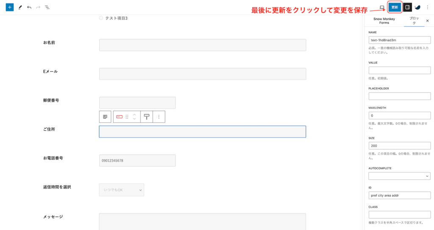The width and height of the screenshot is (434, 230).
Task: Open the device preview laptop icon
Action: [x=382, y=7]
